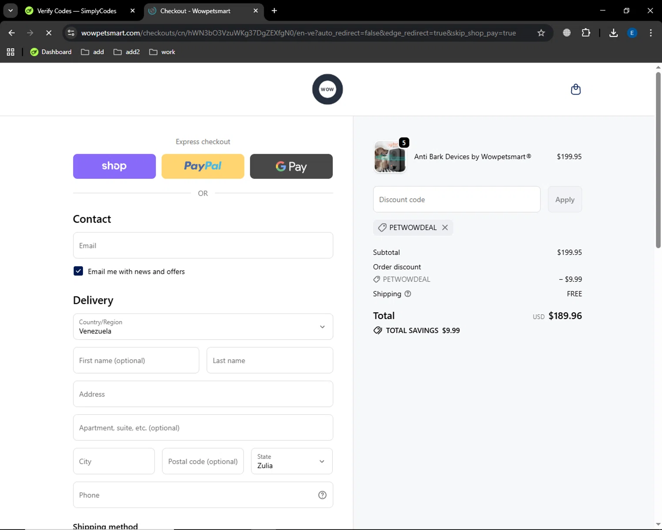View site information icon in address bar
Viewport: 662px width, 530px height.
pos(71,33)
